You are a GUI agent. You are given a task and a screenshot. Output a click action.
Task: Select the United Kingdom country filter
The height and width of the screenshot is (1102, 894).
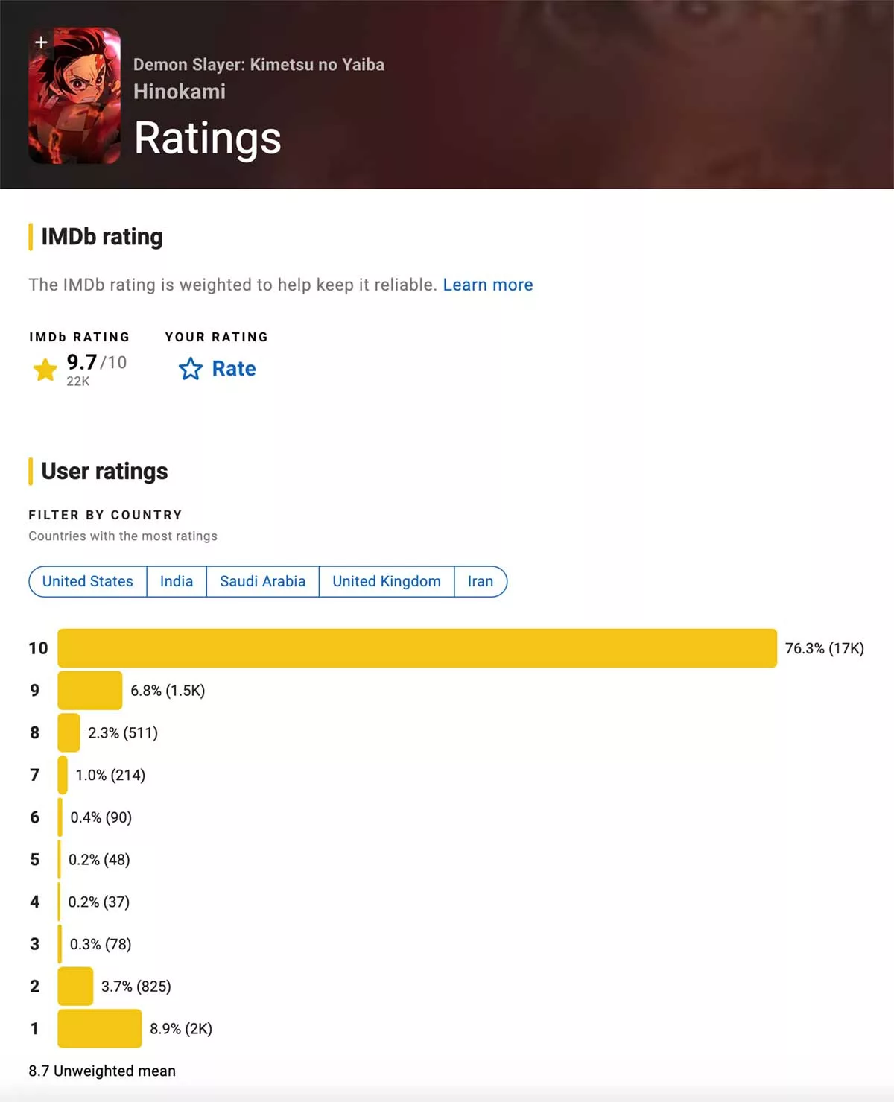(x=387, y=581)
